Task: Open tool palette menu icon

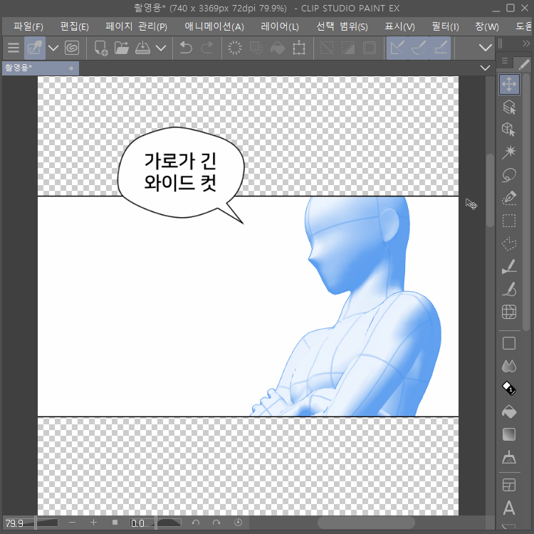Action: 505,61
